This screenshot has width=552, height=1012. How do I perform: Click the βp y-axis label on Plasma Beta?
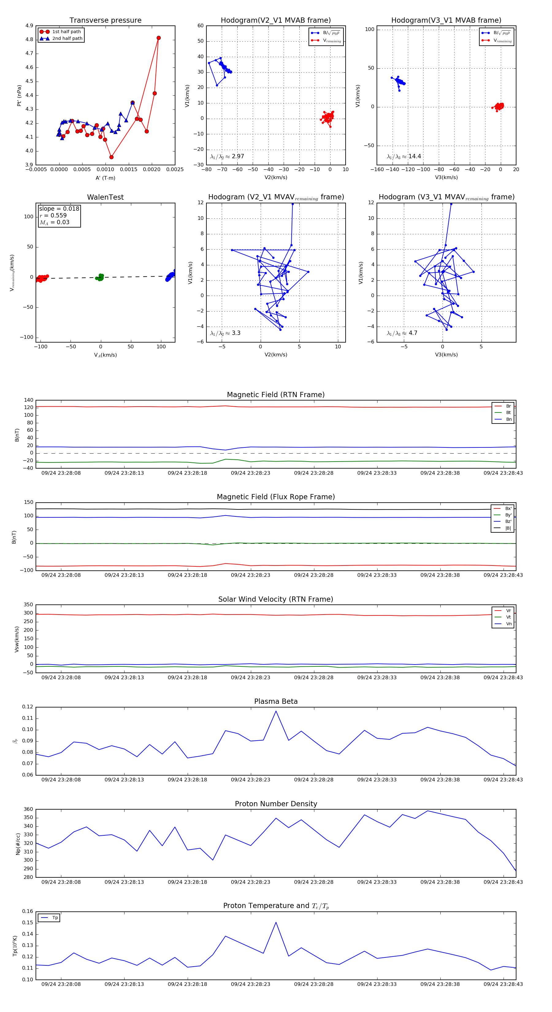click(15, 741)
